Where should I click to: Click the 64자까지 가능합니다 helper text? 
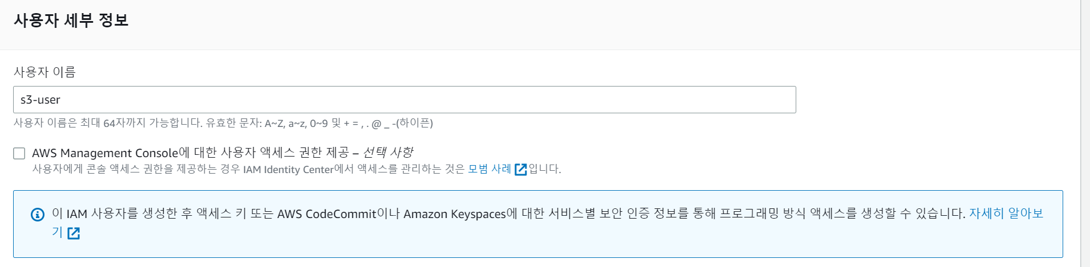153,123
